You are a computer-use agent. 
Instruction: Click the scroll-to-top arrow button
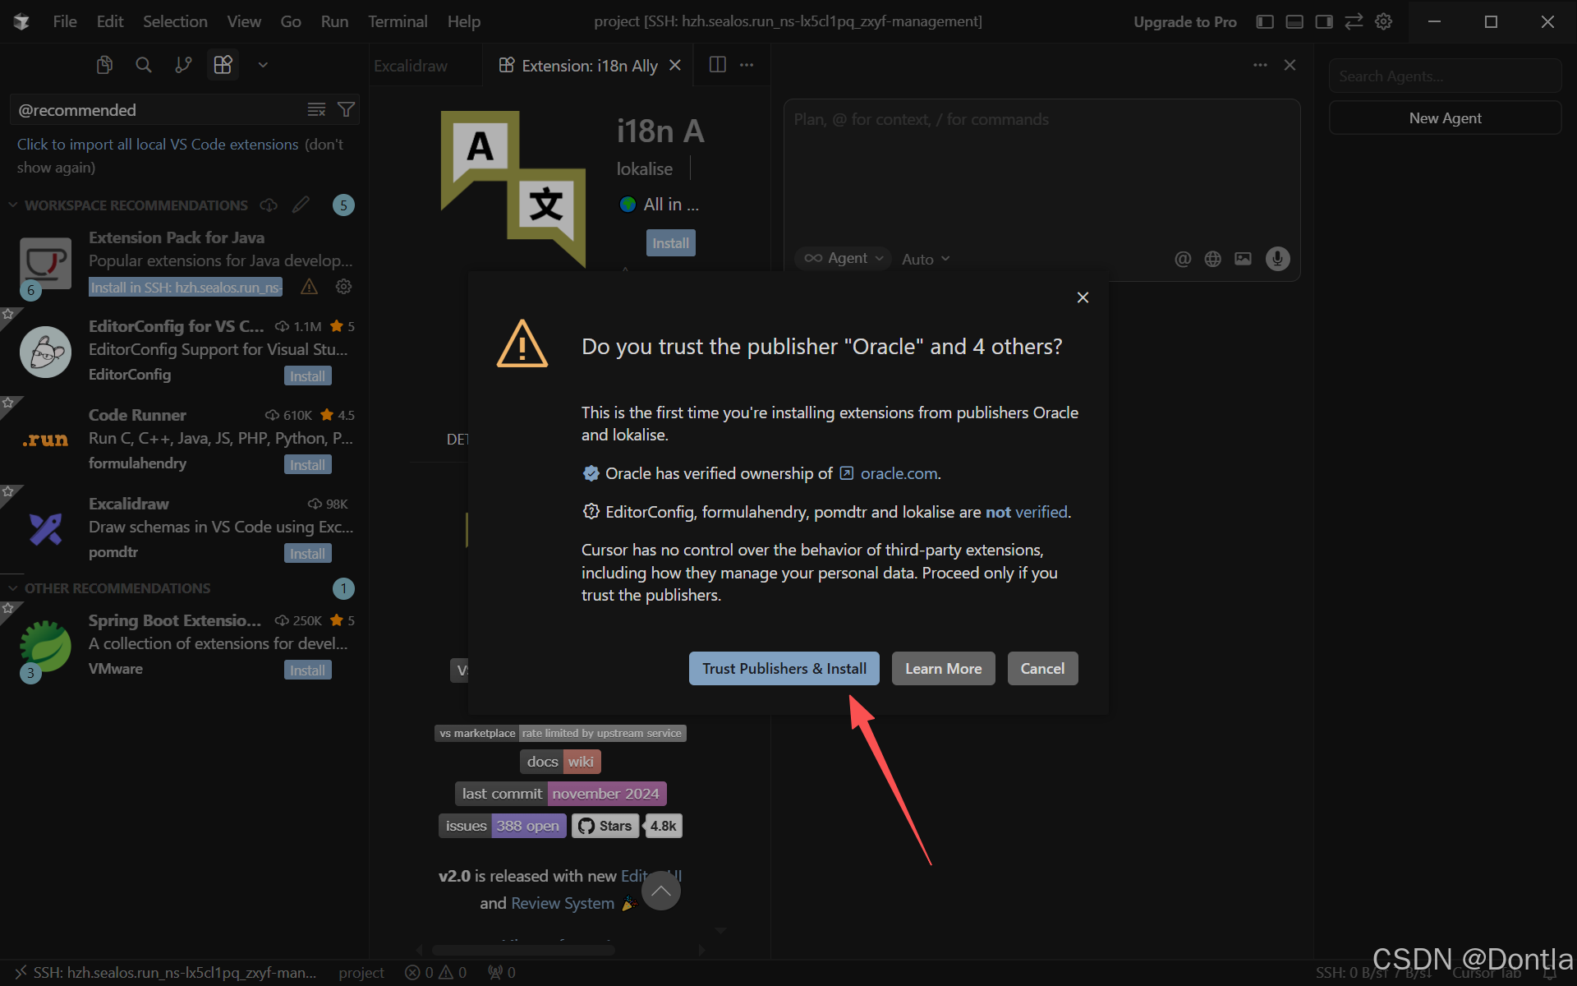pos(661,891)
